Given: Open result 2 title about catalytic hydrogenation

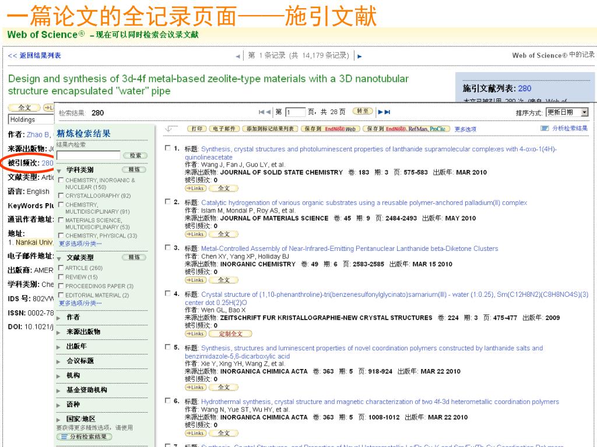Looking at the screenshot, I should pos(364,203).
